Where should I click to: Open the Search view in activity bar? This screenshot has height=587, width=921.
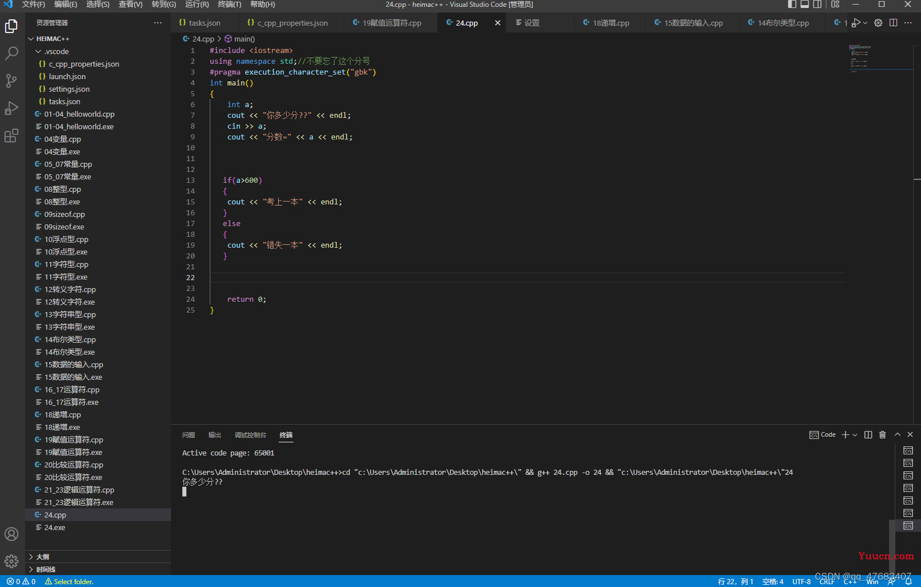[11, 54]
